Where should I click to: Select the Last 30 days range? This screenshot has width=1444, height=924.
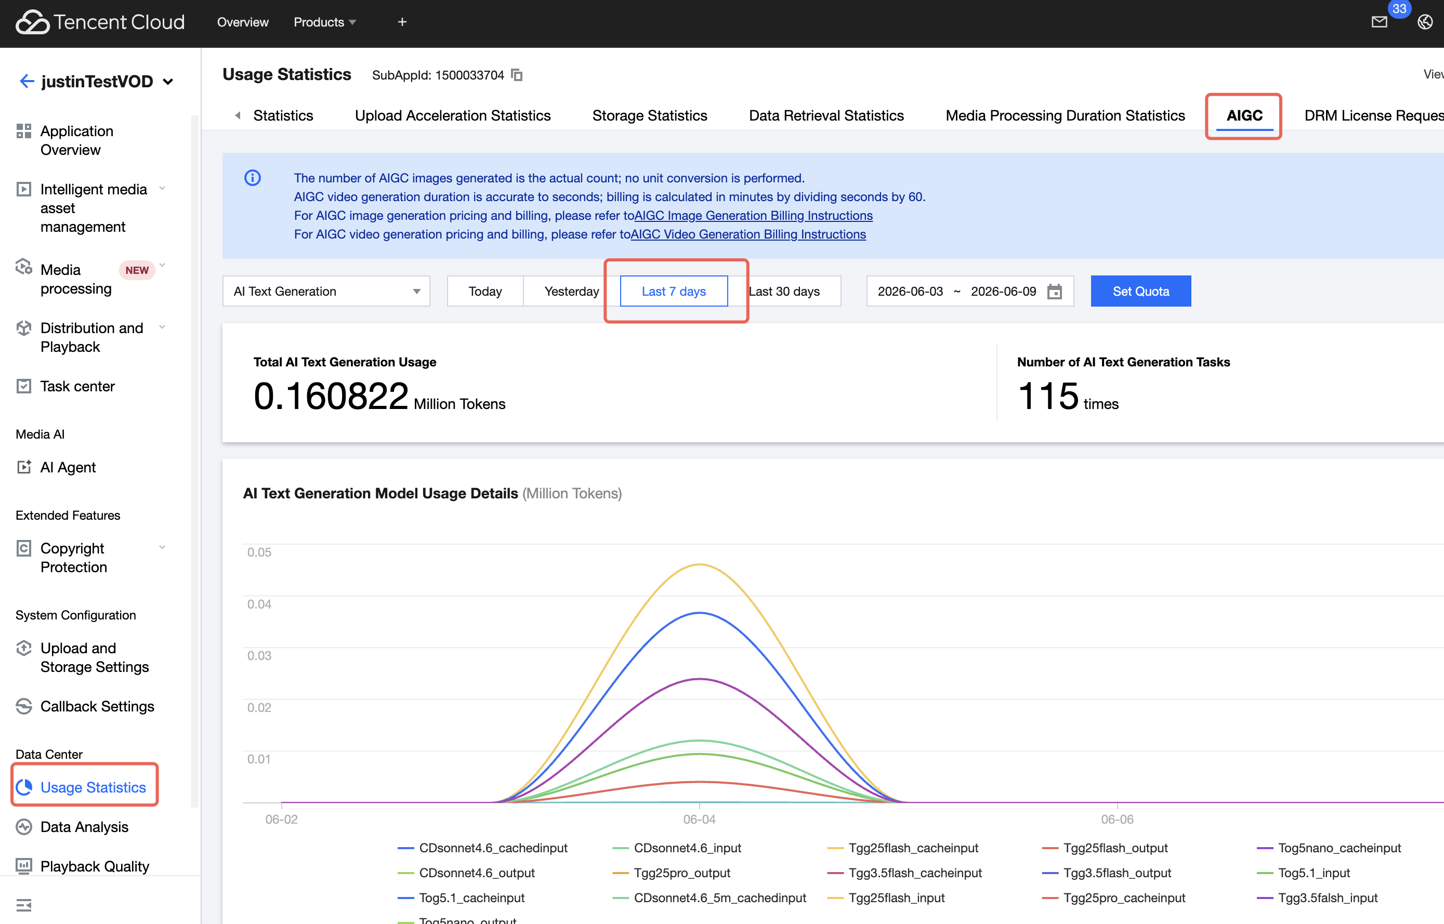pyautogui.click(x=784, y=291)
